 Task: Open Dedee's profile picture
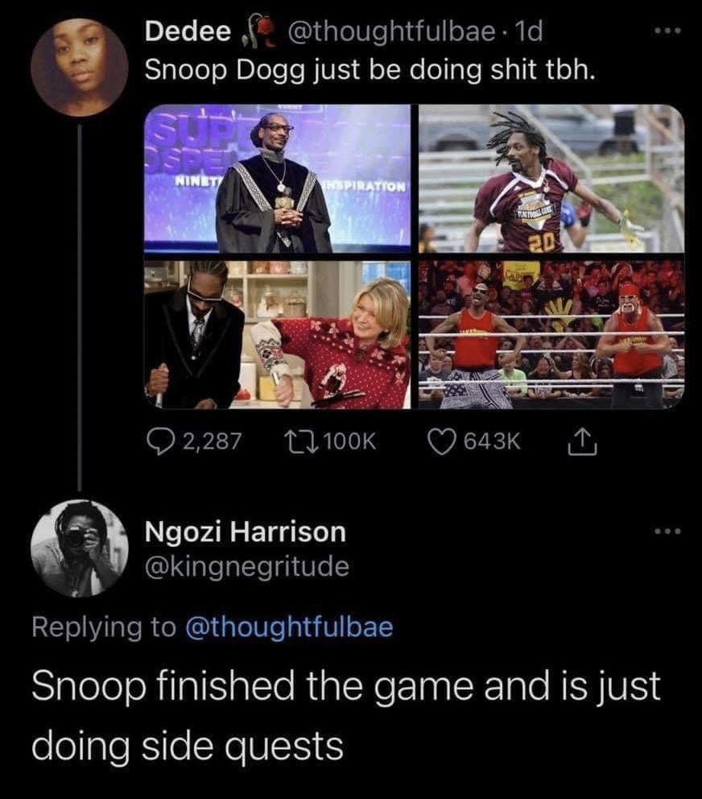point(80,68)
